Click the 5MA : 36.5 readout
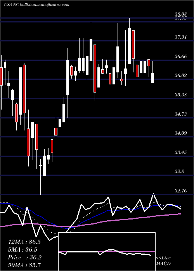Viewport: 194px width, 271px height. (23, 250)
